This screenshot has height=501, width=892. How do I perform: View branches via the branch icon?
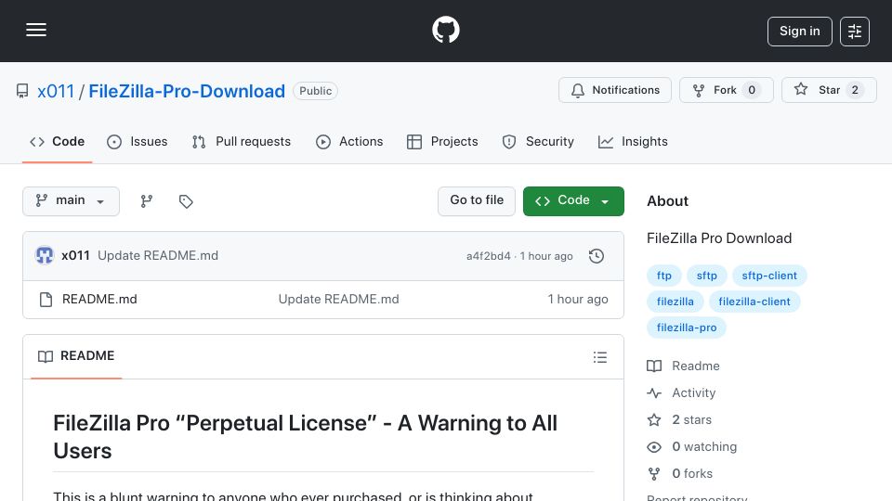pyautogui.click(x=147, y=201)
